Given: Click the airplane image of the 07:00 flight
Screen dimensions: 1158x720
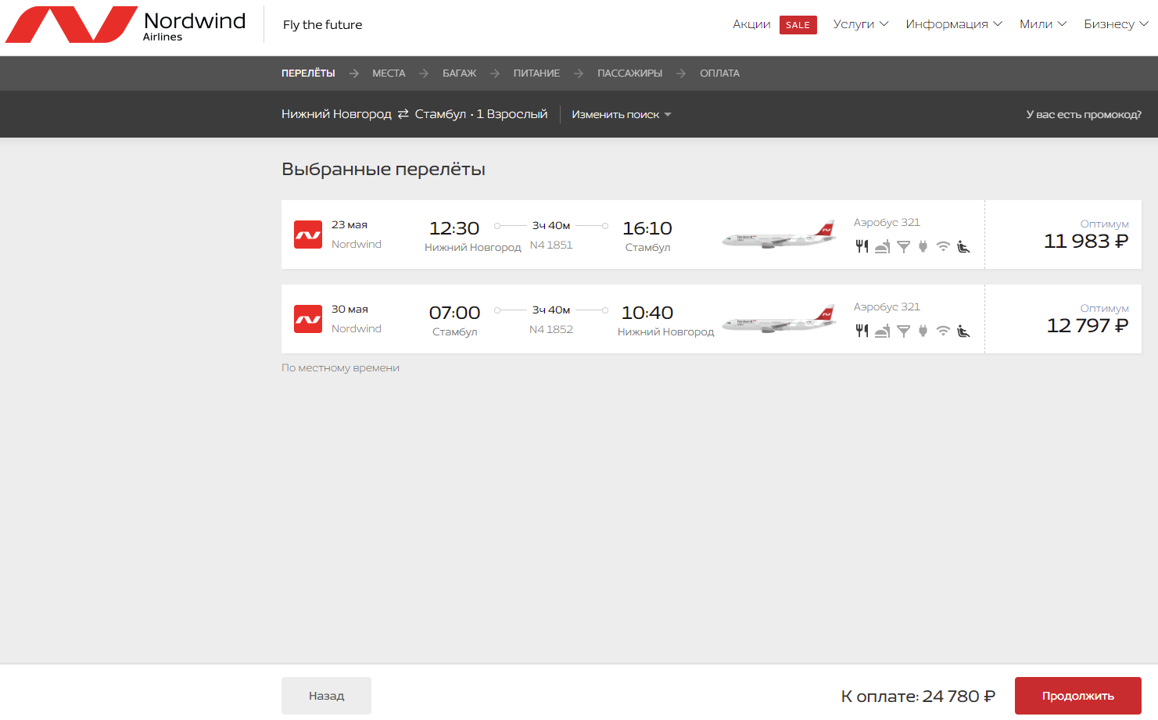Looking at the screenshot, I should tap(779, 319).
